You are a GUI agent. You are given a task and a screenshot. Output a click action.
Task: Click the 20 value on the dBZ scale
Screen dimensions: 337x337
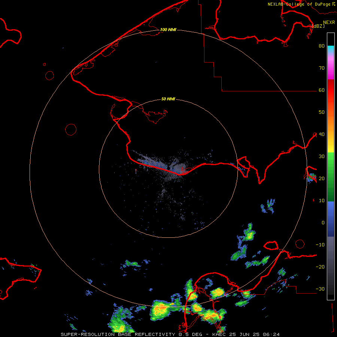pos(322,179)
